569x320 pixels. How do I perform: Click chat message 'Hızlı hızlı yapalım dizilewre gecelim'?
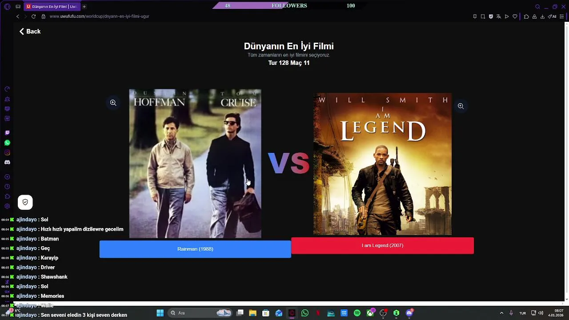82,229
